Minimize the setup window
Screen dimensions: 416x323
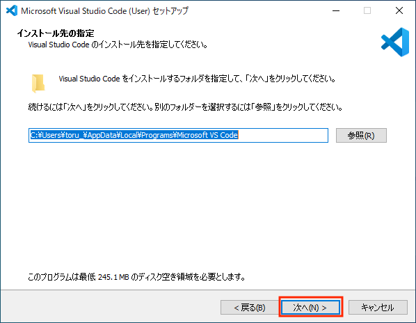click(x=336, y=10)
